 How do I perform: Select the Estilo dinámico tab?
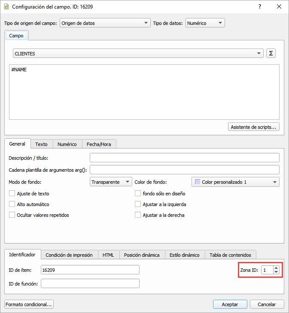point(184,255)
